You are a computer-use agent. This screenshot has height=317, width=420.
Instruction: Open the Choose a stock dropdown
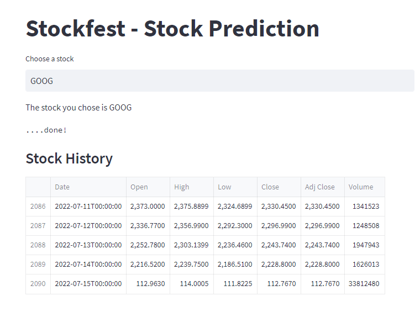click(x=219, y=81)
